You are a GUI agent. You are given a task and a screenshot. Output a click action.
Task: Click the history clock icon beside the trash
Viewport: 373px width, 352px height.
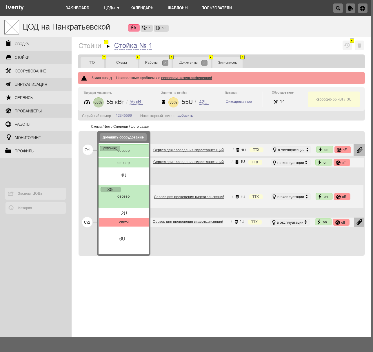tap(347, 45)
